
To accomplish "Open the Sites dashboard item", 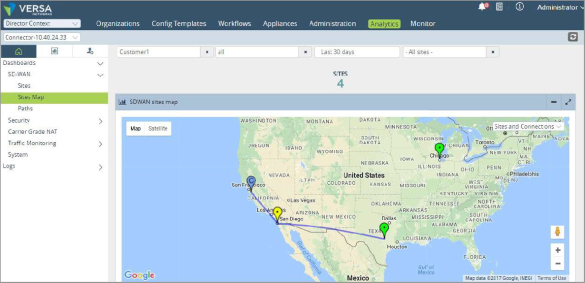I will [x=24, y=86].
